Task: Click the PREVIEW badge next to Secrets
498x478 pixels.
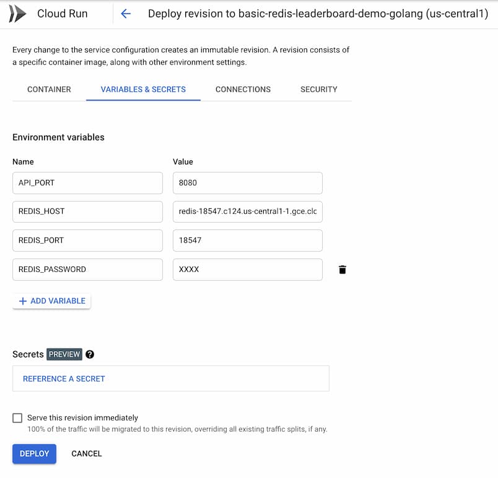Action: coord(64,354)
